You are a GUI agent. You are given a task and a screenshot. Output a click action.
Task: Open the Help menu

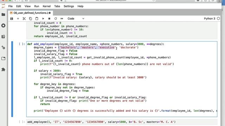(x=81, y=6)
